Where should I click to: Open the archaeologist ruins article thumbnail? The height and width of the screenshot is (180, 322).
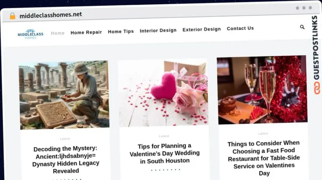[64, 95]
